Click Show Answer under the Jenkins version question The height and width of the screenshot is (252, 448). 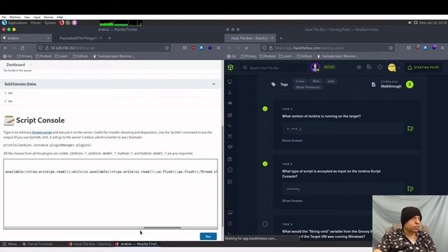(292, 141)
